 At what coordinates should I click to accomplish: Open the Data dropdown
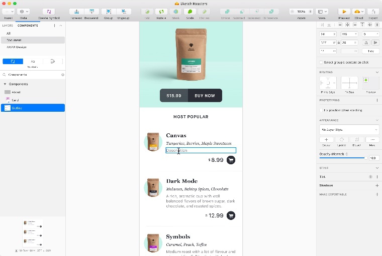[24, 12]
